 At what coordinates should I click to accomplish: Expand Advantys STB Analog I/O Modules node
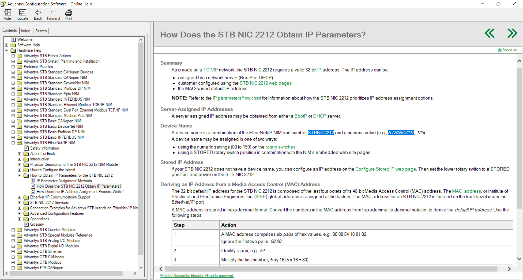pos(13,241)
